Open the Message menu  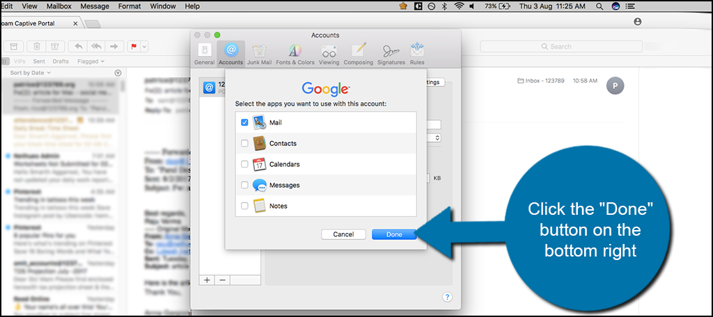click(x=95, y=6)
